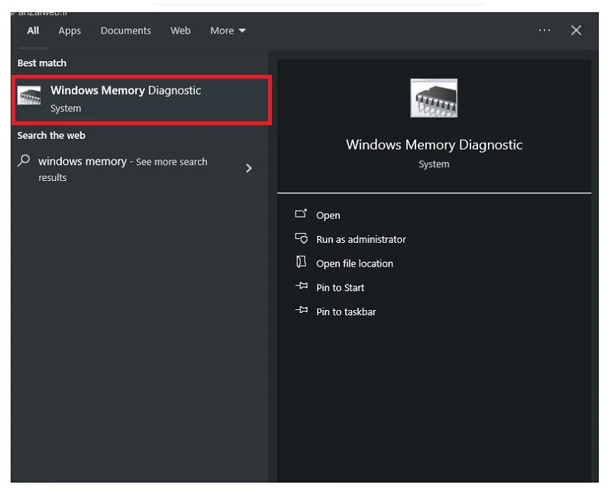Close the search panel
The image size is (611, 494).
tap(576, 31)
